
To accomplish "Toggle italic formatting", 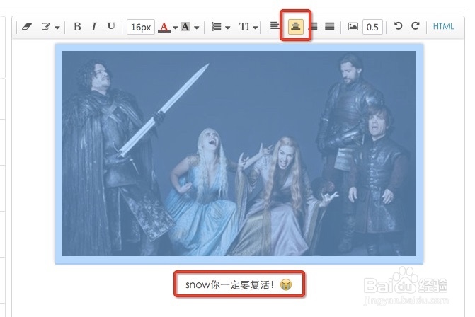I will 94,27.
